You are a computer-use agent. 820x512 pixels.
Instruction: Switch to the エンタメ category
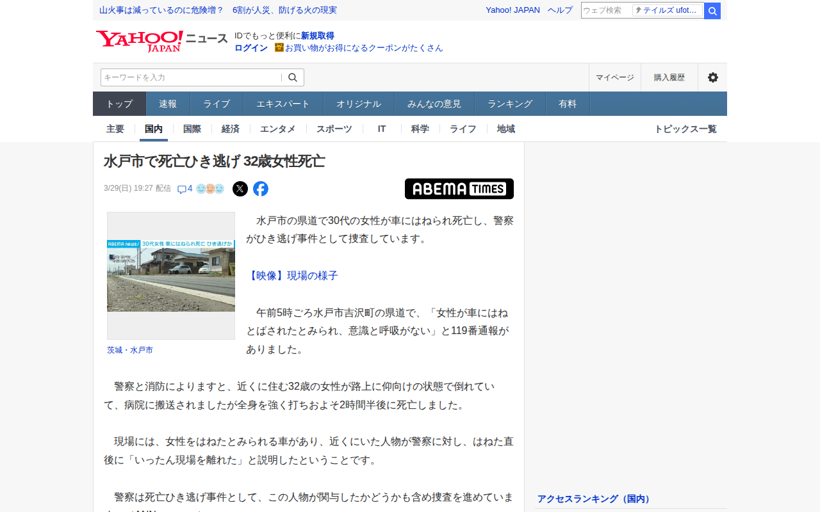pos(278,129)
